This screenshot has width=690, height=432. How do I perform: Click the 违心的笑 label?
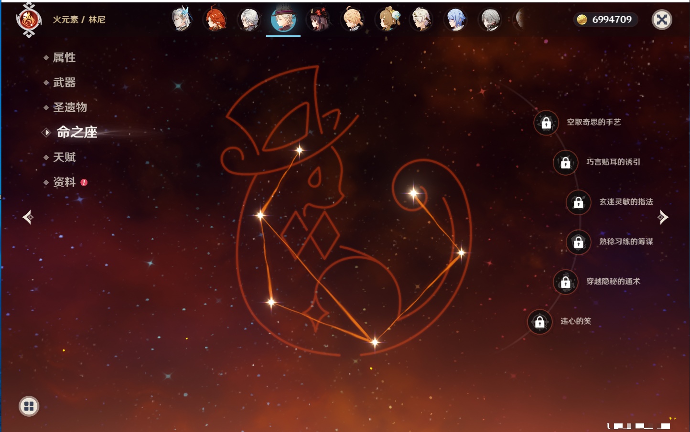[576, 321]
